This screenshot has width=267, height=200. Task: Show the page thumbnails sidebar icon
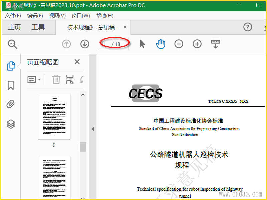[11, 66]
